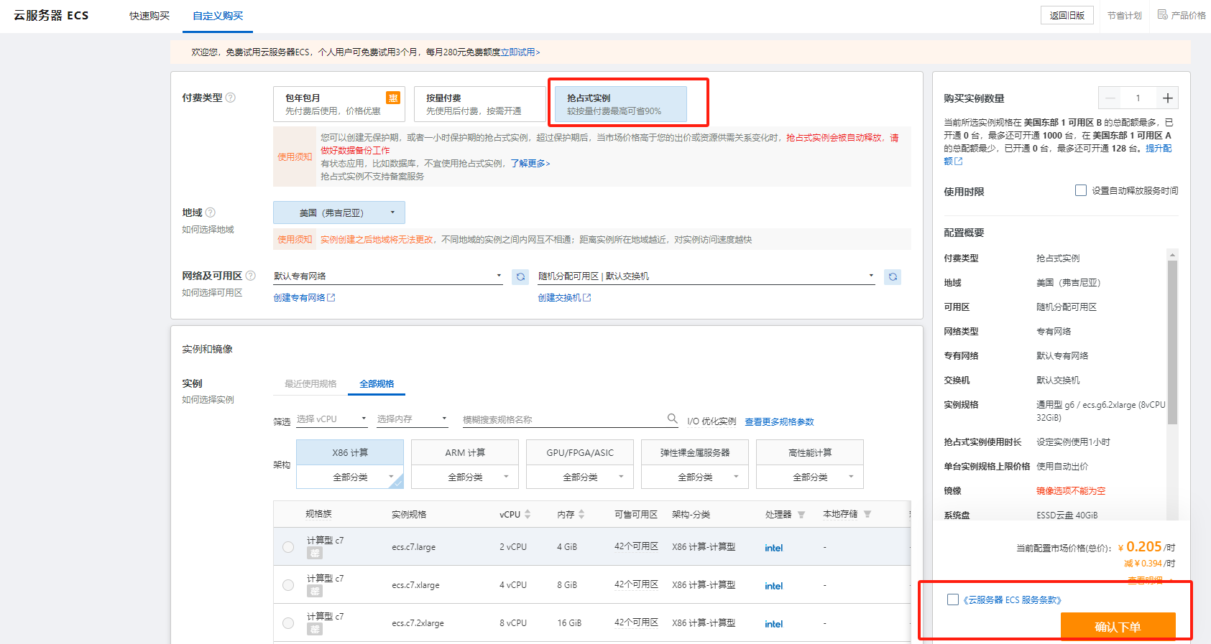
Task: Open the 《云服务器 ECS 服务条款》 link
Action: [1012, 600]
